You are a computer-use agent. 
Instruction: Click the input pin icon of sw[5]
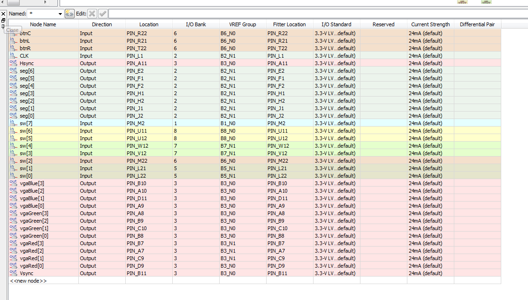(13, 138)
